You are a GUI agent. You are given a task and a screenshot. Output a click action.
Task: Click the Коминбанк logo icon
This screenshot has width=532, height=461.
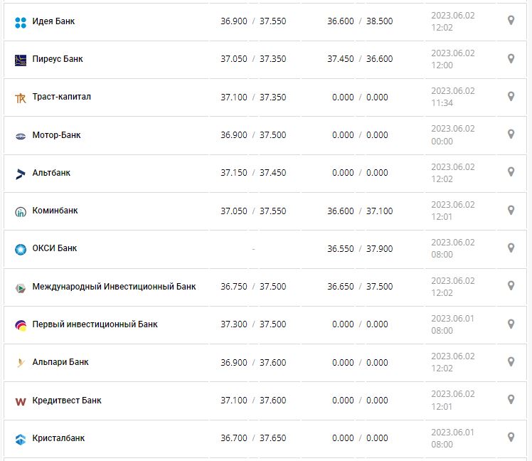coord(20,211)
